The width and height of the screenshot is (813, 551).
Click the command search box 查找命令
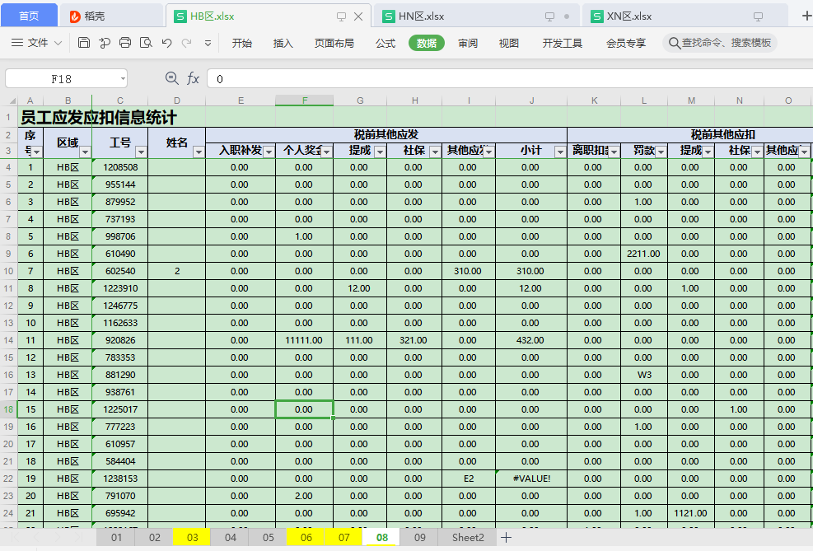(720, 43)
